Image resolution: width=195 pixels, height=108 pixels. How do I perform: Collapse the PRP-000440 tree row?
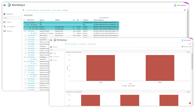[x=24, y=72]
